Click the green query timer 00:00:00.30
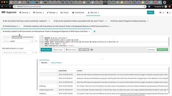 (162, 50)
